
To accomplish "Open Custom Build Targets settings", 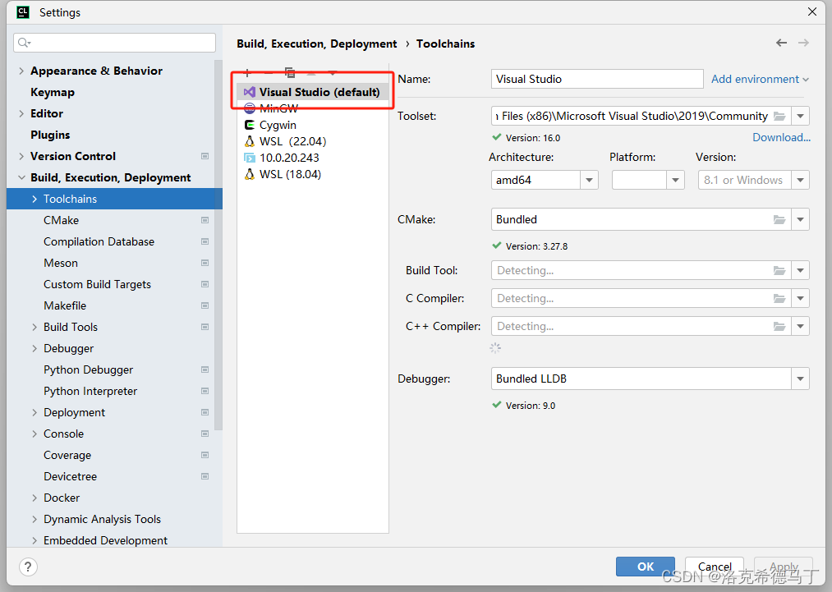I will 98,284.
